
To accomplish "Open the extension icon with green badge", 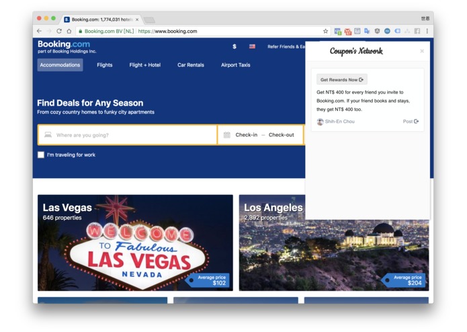I will (338, 32).
